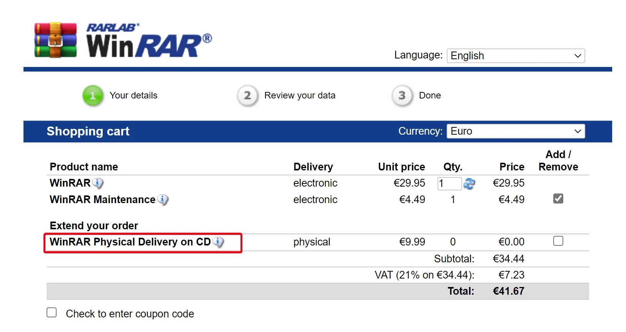Screen dimensions: 626x332
Task: Change currency from Euro using dropdown arrow
Action: pos(577,131)
